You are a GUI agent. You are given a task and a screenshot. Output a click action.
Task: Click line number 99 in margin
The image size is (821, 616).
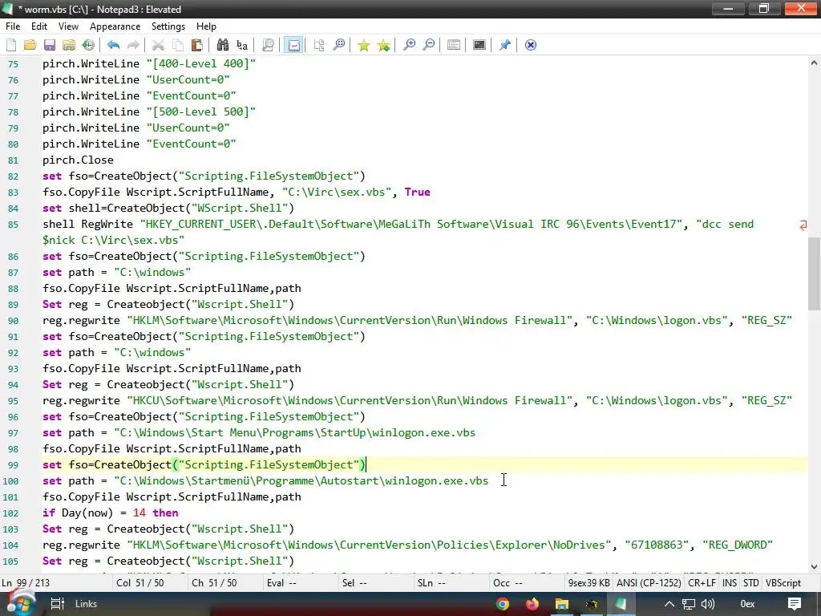click(13, 465)
